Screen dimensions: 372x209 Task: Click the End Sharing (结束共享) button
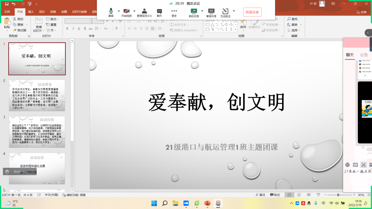(x=252, y=12)
